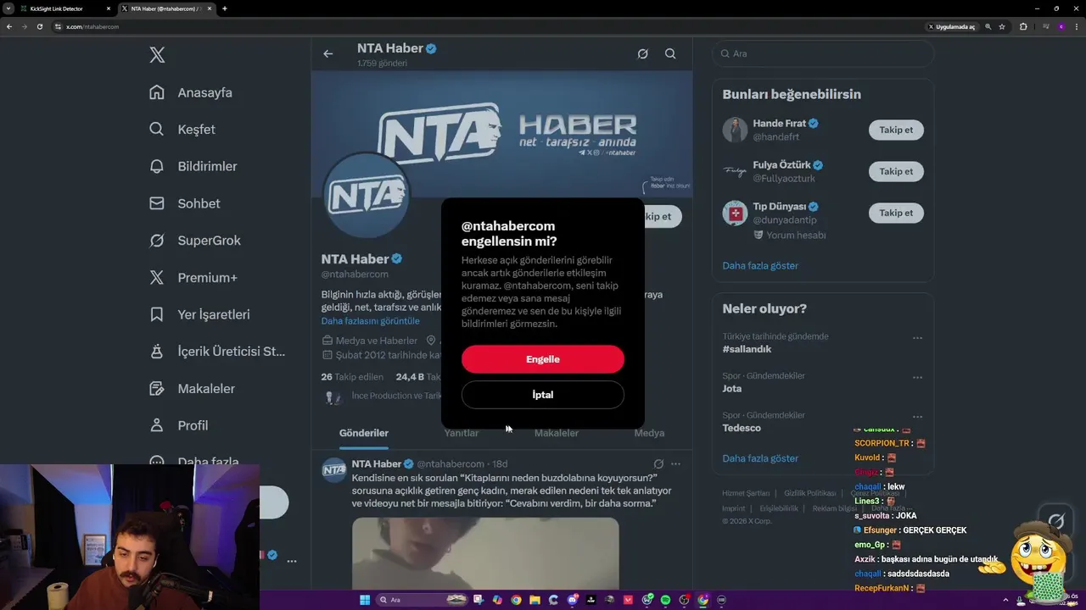Screen dimensions: 1086x610
Task: Open SuperGrok from navigation
Action: 195,241
